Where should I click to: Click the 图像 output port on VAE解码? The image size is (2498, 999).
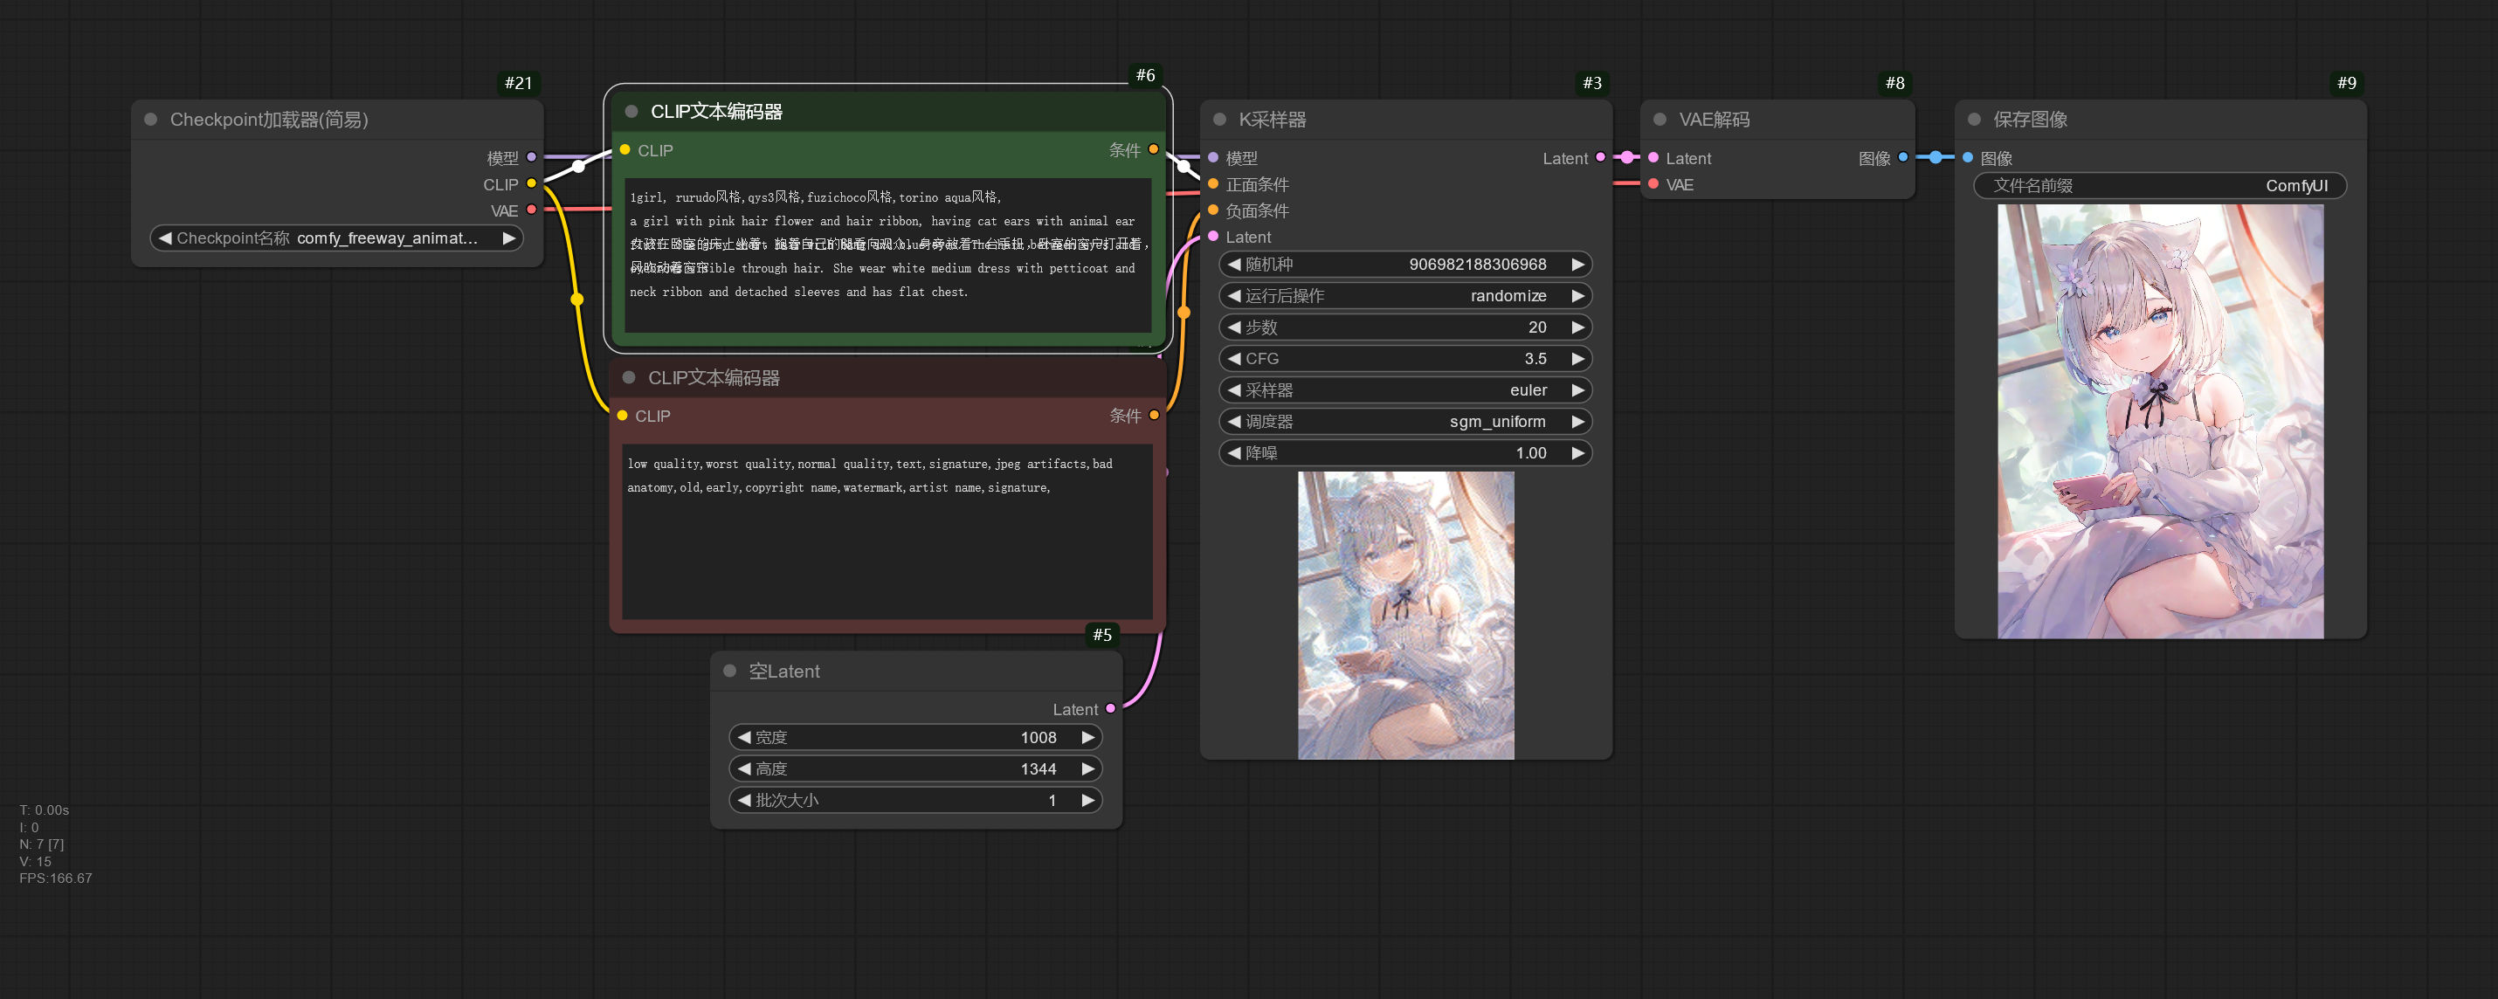point(1902,157)
